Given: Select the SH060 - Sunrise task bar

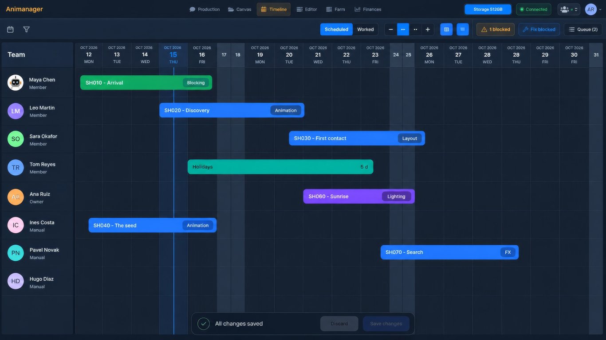Looking at the screenshot, I should point(359,197).
